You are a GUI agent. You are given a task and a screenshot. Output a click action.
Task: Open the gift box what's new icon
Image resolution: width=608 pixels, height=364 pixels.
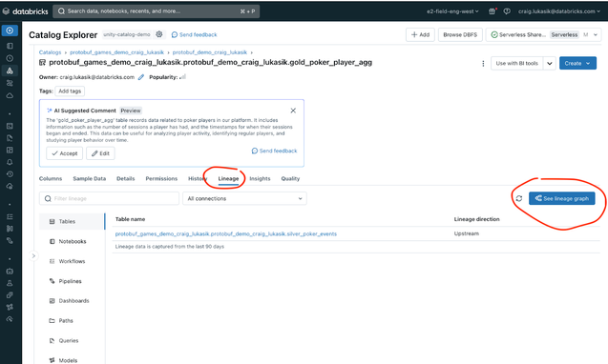click(x=493, y=11)
